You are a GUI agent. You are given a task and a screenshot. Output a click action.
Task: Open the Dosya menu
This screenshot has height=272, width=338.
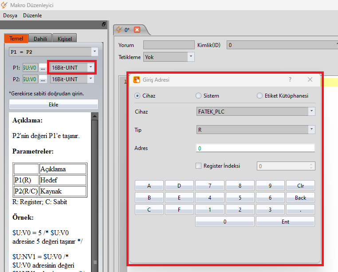10,15
